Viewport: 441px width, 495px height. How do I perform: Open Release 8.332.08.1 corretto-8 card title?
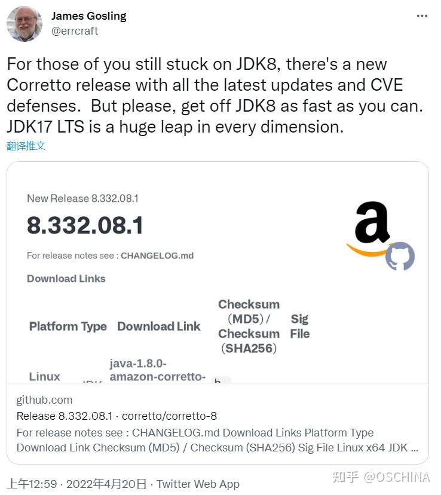[x=117, y=416]
